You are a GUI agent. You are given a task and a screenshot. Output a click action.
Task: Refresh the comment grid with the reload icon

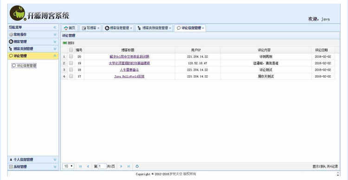[137, 166]
